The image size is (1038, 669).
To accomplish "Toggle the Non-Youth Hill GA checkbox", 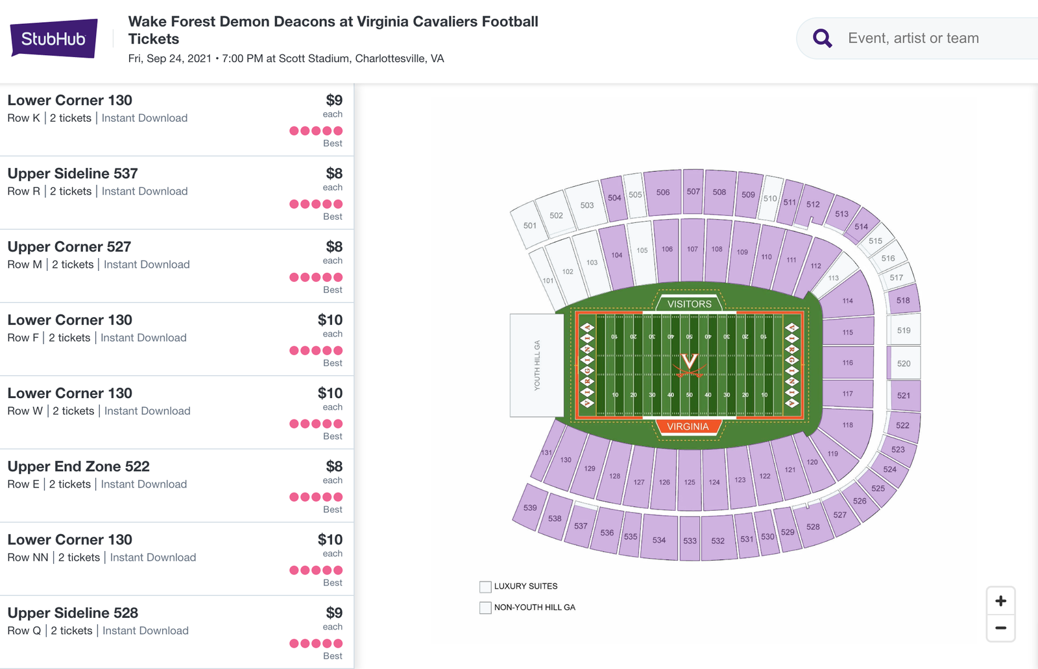I will coord(485,608).
